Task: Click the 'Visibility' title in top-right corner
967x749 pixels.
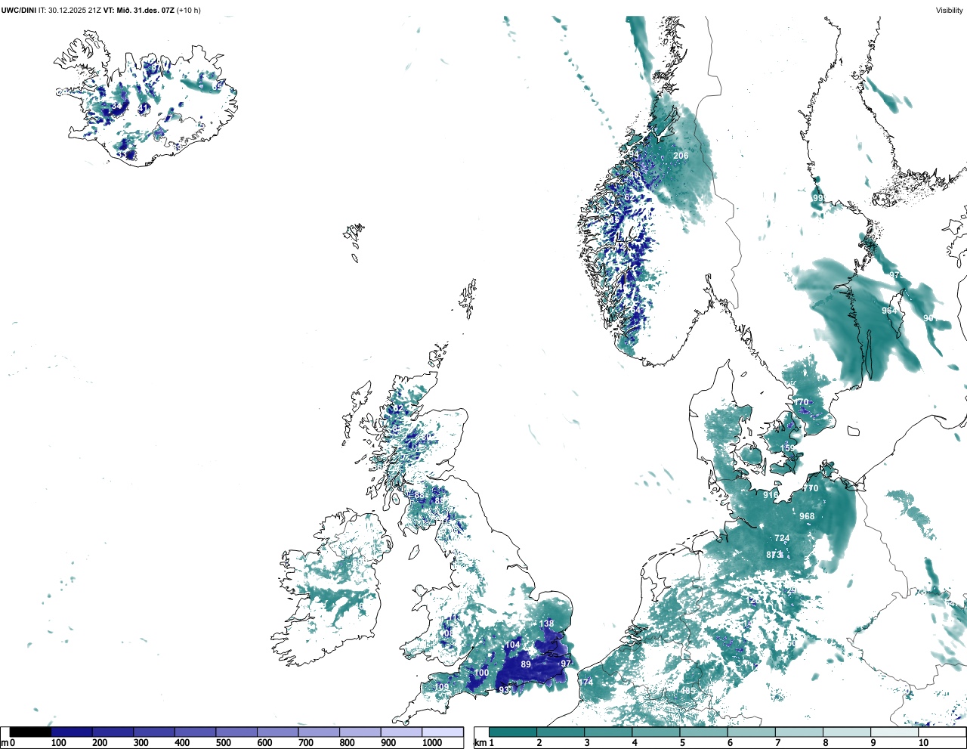Action: [950, 10]
